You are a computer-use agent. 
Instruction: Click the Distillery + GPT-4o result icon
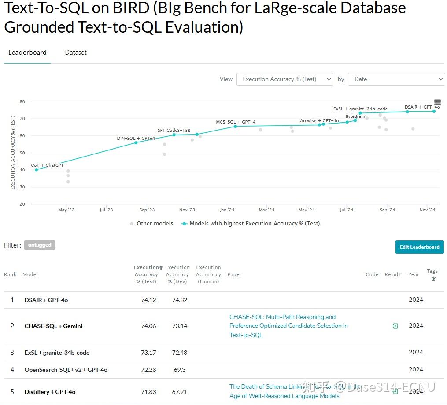coord(395,391)
